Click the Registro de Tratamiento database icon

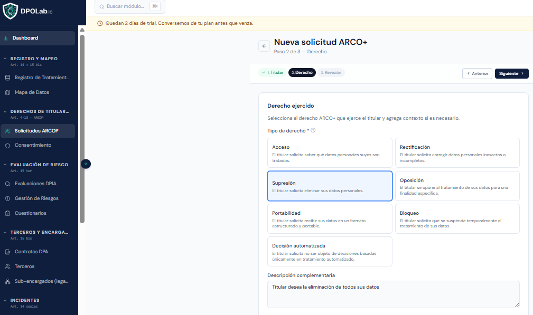tap(7, 78)
